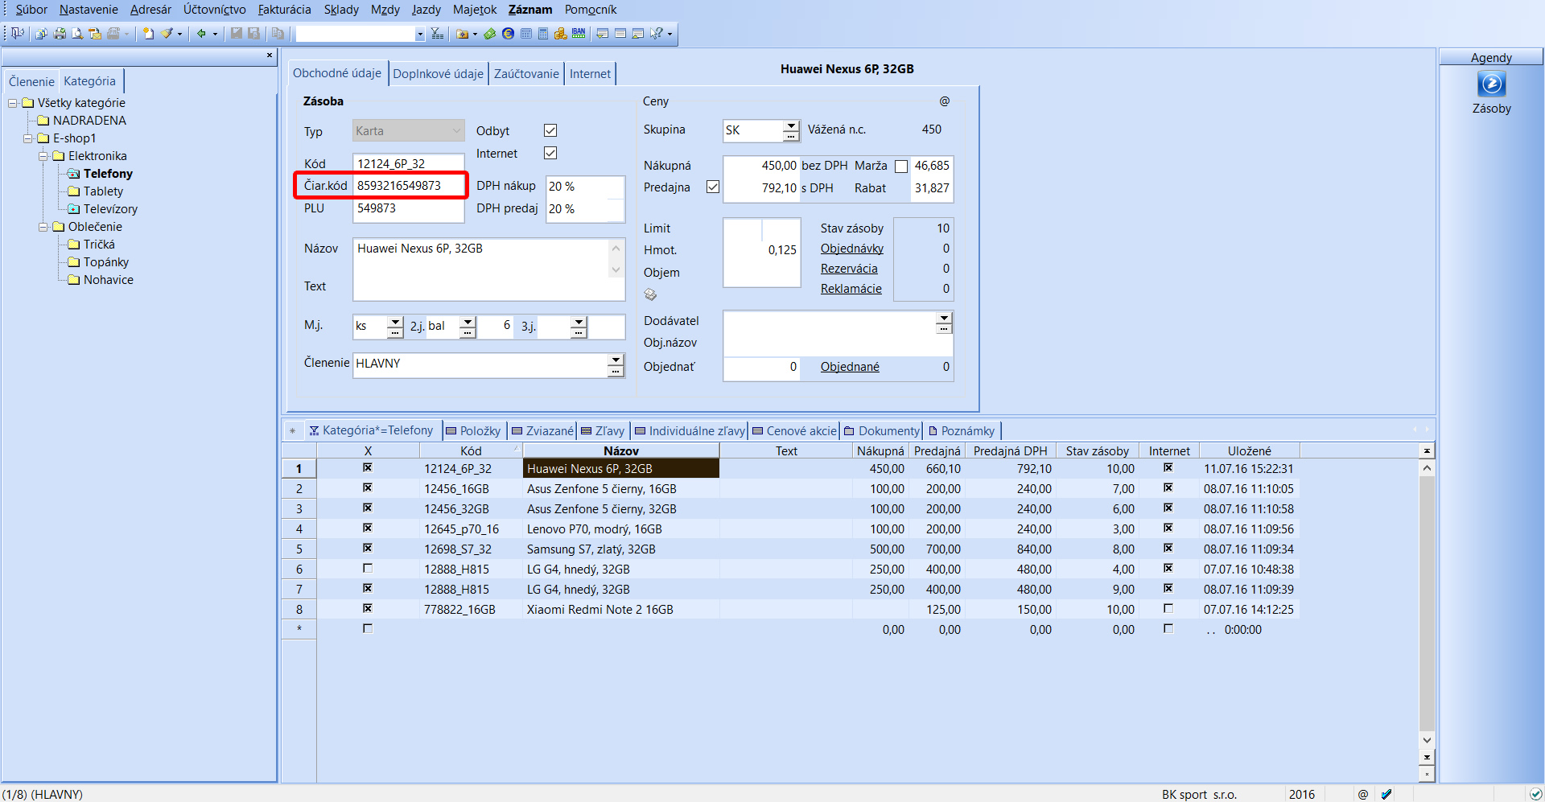Image resolution: width=1545 pixels, height=802 pixels.
Task: Open the Zásoby agenda icon
Action: pyautogui.click(x=1491, y=84)
